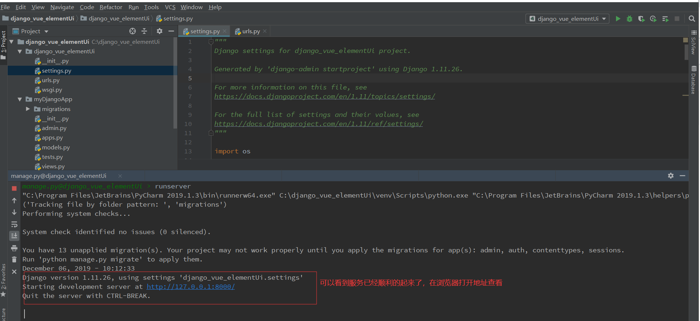The image size is (700, 321).
Task: Start debugging with the green bug icon
Action: coord(630,19)
